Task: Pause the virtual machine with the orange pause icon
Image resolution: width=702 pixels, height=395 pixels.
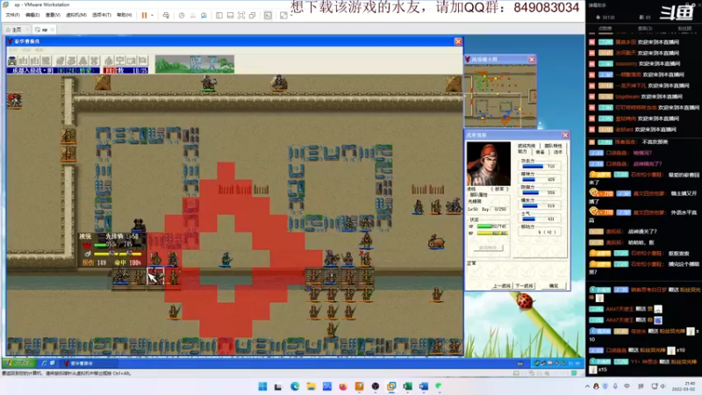Action: pyautogui.click(x=144, y=15)
